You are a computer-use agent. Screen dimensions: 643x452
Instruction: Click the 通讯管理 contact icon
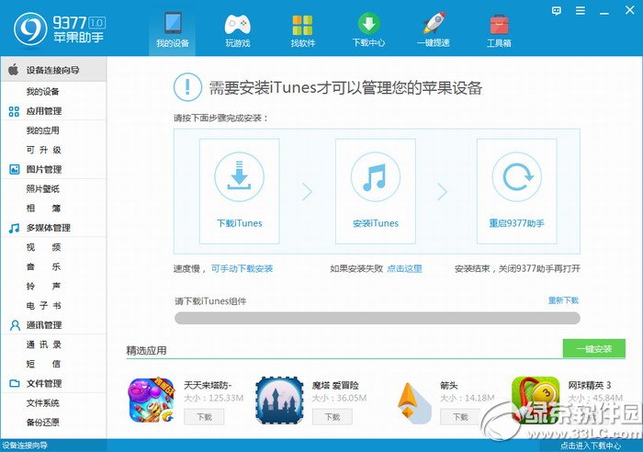coord(15,325)
